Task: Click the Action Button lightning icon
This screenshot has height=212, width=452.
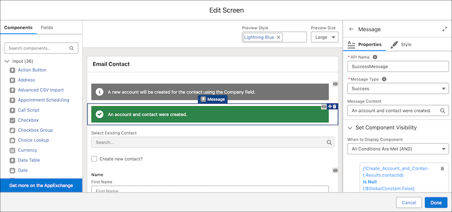Action: click(x=12, y=70)
